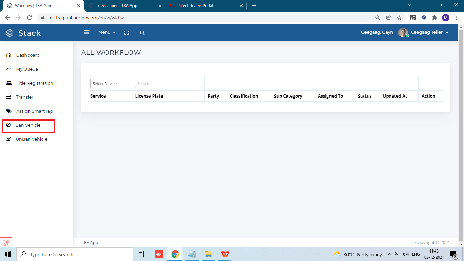Close the Transactions | TRA App tab
This screenshot has width=464, height=261.
point(160,6)
